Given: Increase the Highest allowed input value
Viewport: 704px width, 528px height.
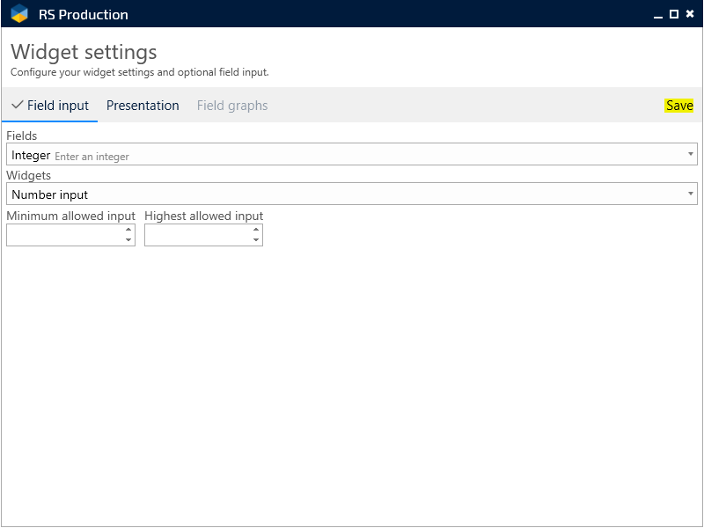Looking at the screenshot, I should [256, 231].
